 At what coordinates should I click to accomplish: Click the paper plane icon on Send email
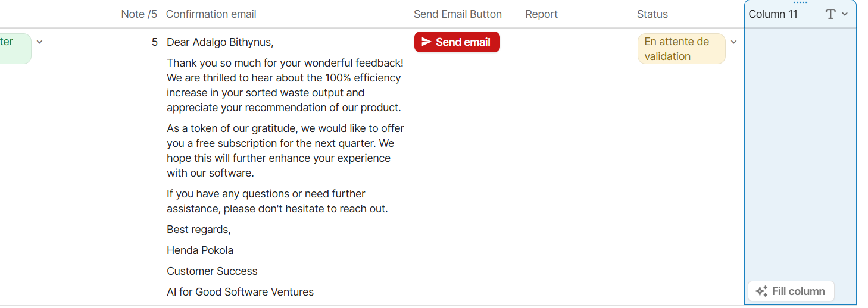[426, 42]
